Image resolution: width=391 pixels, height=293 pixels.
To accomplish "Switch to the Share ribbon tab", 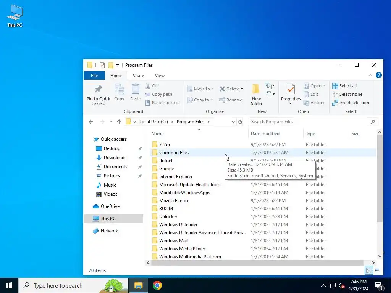I will click(x=138, y=76).
